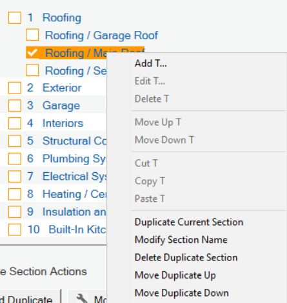The height and width of the screenshot is (303, 287).
Task: Choose Duplicate Current Section menu entry
Action: [x=189, y=222]
